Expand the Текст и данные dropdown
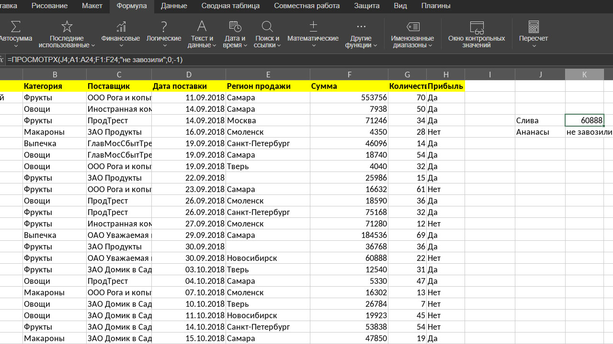The width and height of the screenshot is (613, 344). point(214,45)
